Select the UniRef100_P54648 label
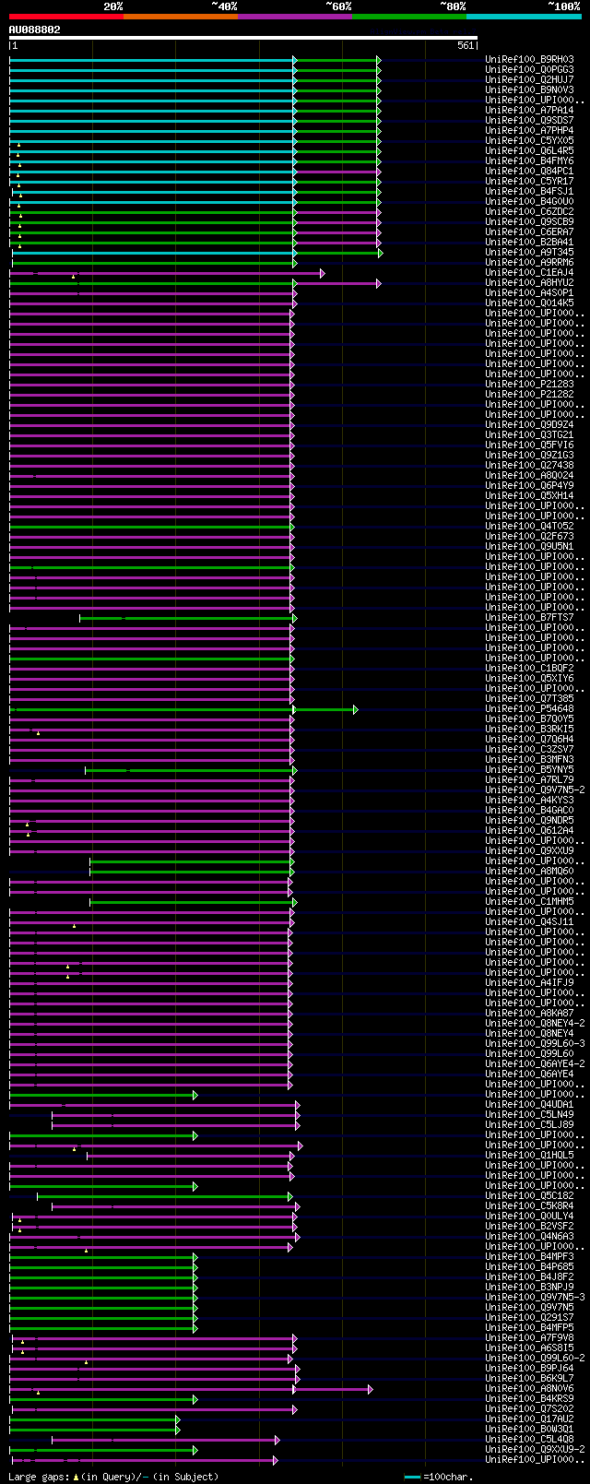The height and width of the screenshot is (1484, 590). coord(530,708)
